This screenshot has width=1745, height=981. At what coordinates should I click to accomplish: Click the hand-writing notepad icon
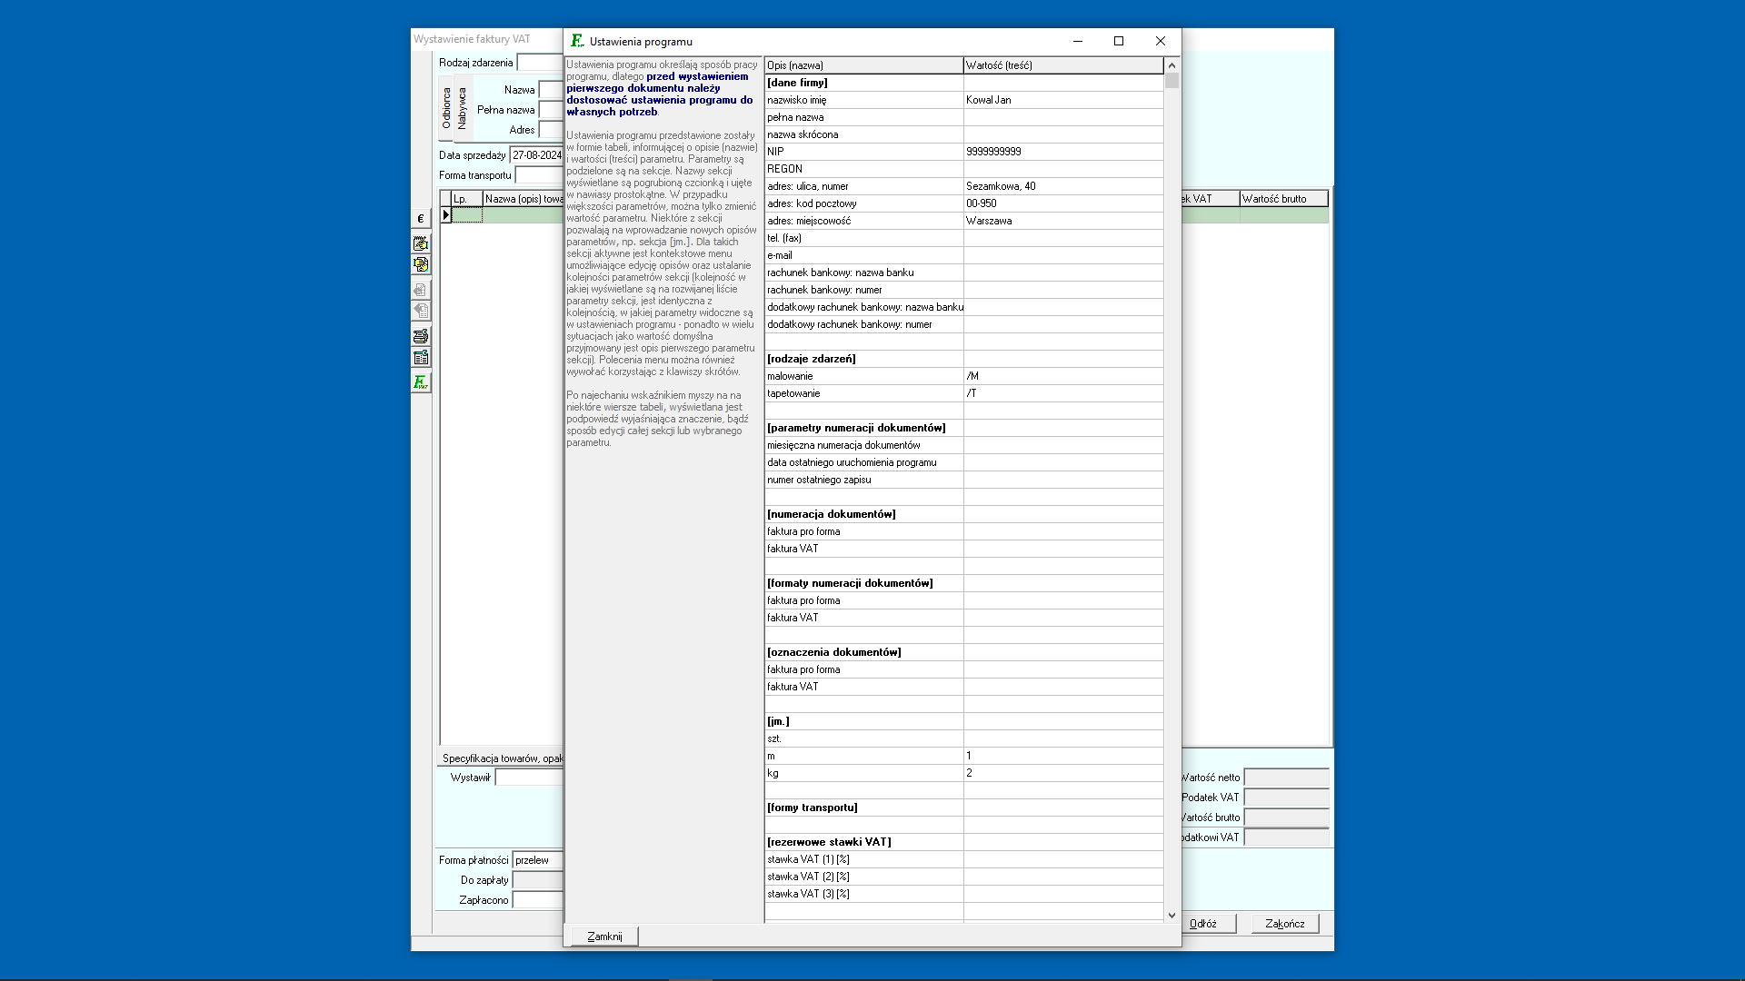(x=420, y=243)
